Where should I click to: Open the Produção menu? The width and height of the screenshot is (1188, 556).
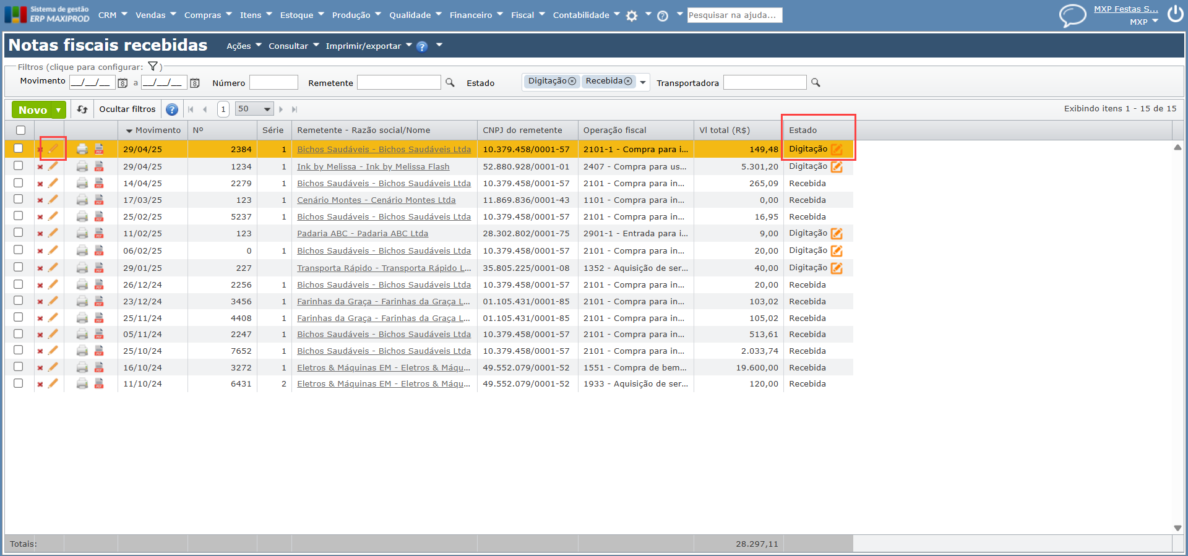click(x=356, y=15)
